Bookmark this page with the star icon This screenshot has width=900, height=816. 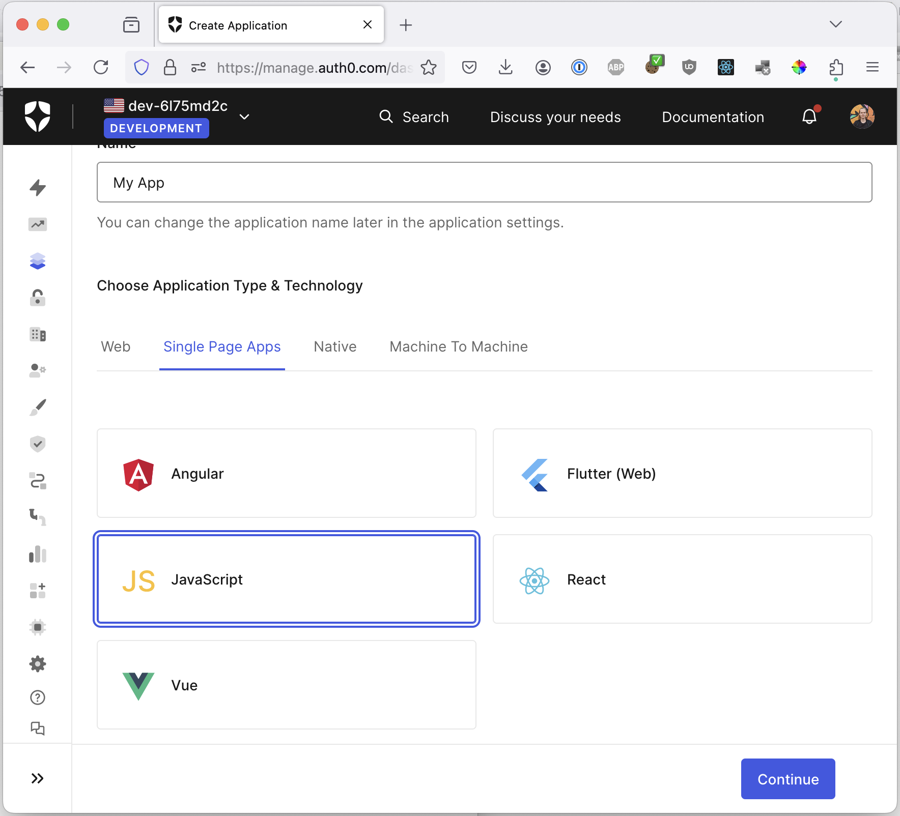[429, 67]
